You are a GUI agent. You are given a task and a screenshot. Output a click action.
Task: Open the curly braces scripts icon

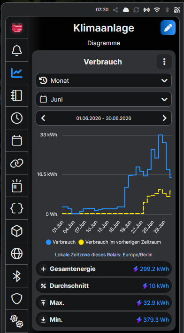17,208
